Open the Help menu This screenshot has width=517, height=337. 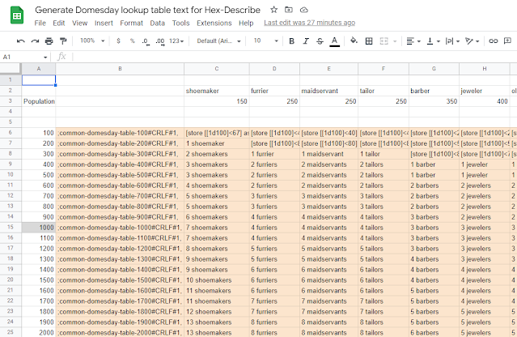246,23
